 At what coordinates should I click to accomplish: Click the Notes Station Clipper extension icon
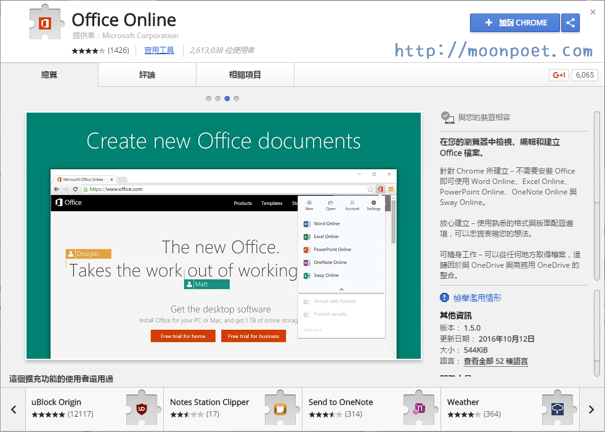click(281, 408)
